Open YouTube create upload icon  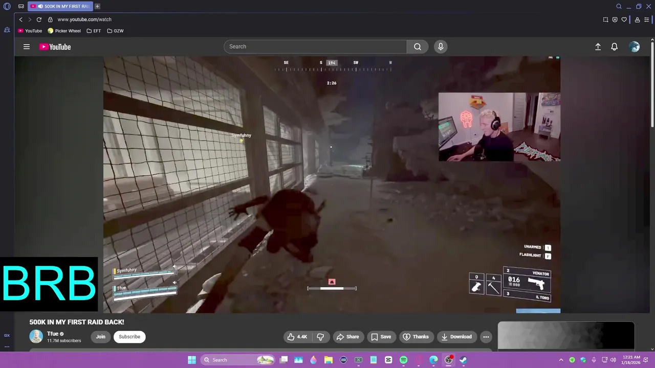pyautogui.click(x=598, y=47)
